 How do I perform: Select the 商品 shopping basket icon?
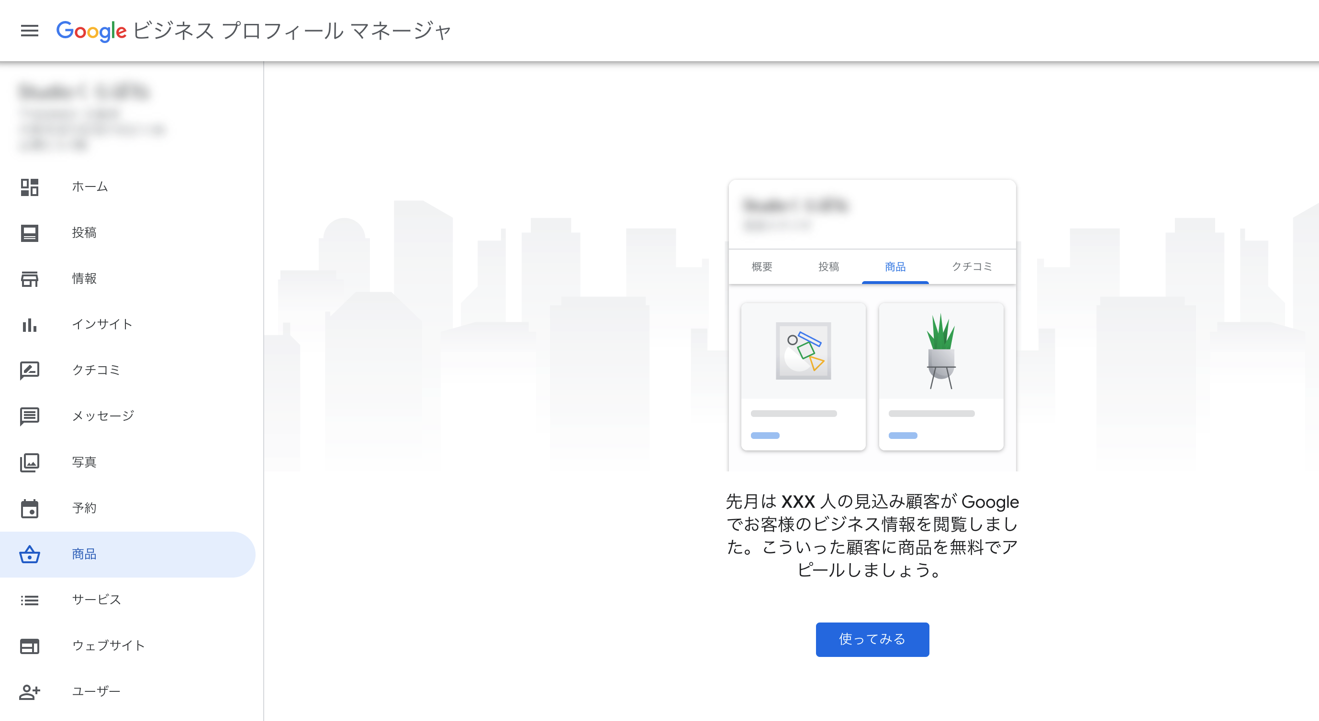pos(30,554)
